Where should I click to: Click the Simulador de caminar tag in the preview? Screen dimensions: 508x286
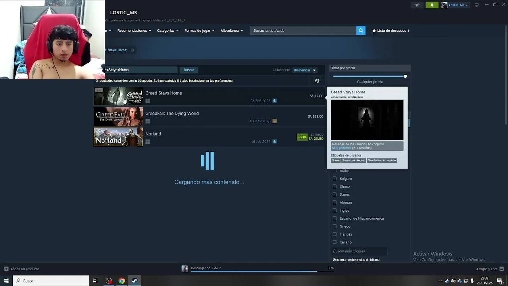(382, 160)
